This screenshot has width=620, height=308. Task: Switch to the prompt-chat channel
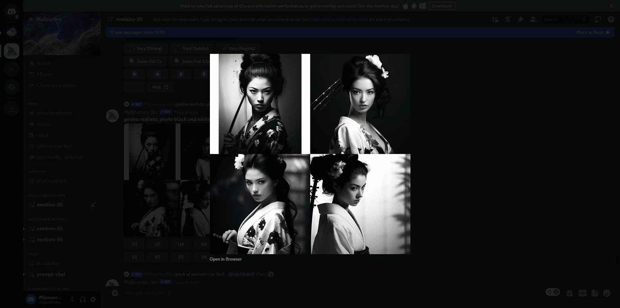click(51, 274)
